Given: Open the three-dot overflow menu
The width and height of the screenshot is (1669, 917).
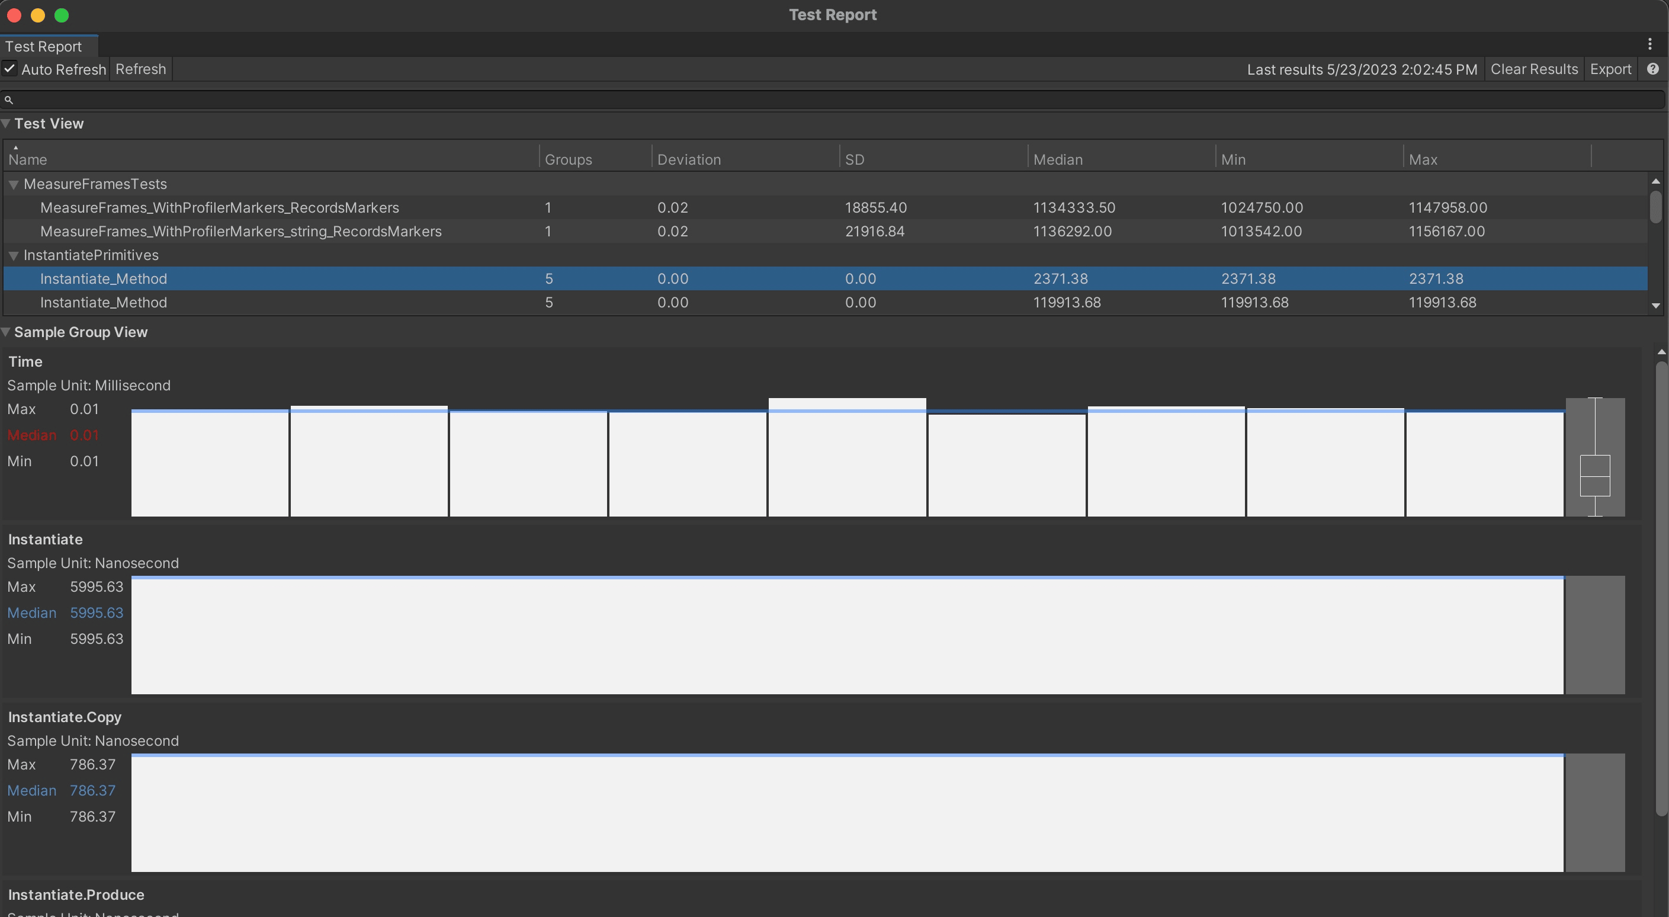Looking at the screenshot, I should [1649, 44].
